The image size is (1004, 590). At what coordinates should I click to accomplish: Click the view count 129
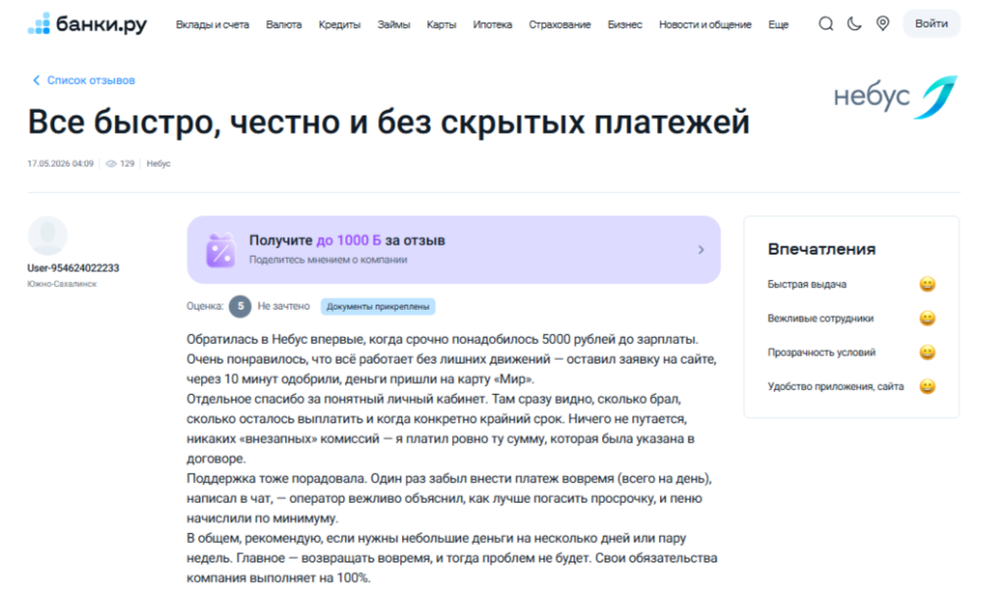127,164
